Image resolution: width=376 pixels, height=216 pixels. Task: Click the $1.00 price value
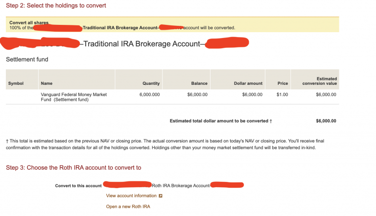pos(282,95)
